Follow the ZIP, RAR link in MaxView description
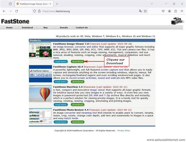Screen dimensions: 186x142 pos(93,95)
